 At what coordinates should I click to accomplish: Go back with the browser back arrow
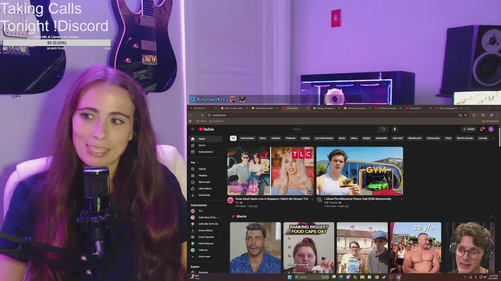191,115
